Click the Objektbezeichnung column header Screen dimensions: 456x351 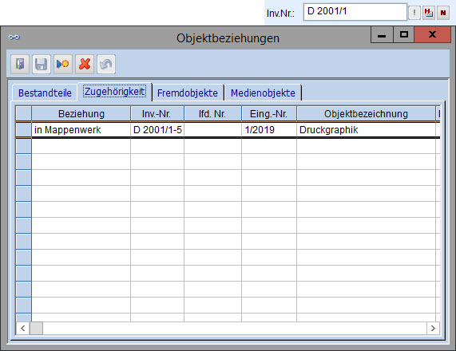[366, 113]
